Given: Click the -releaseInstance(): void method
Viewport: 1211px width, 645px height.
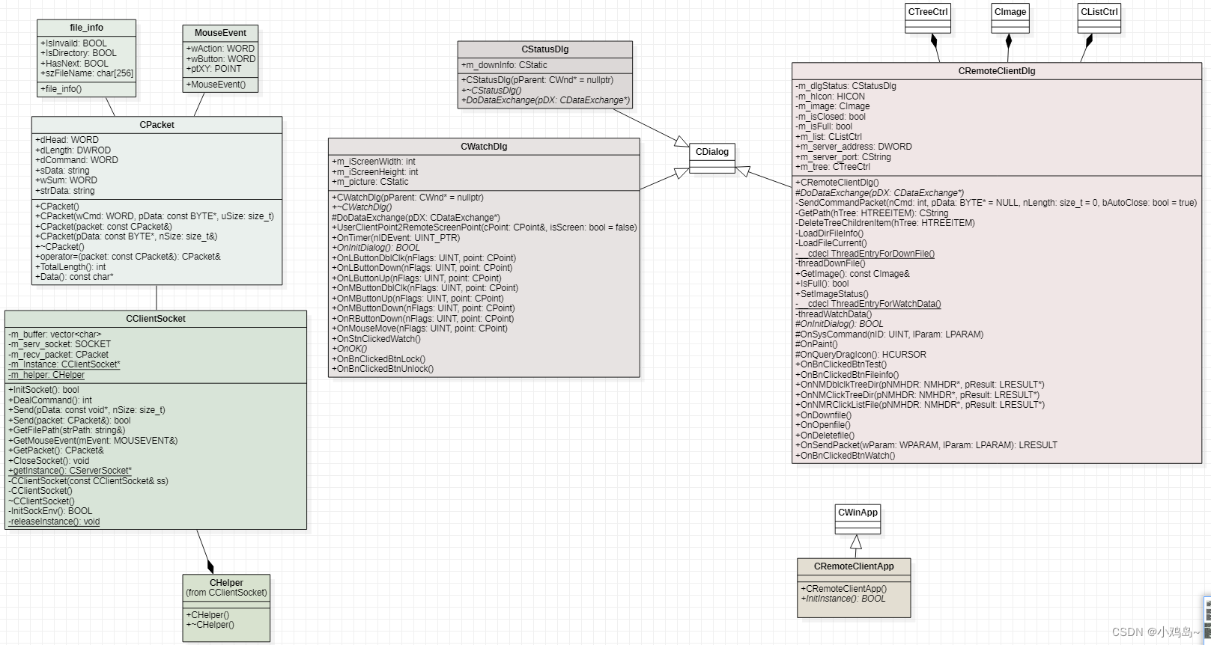Looking at the screenshot, I should pos(54,522).
